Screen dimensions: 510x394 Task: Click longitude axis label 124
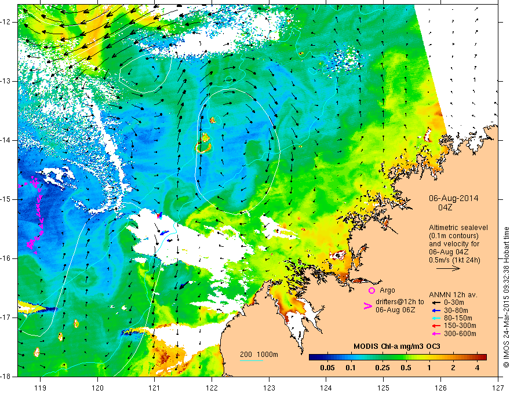tap(326, 388)
